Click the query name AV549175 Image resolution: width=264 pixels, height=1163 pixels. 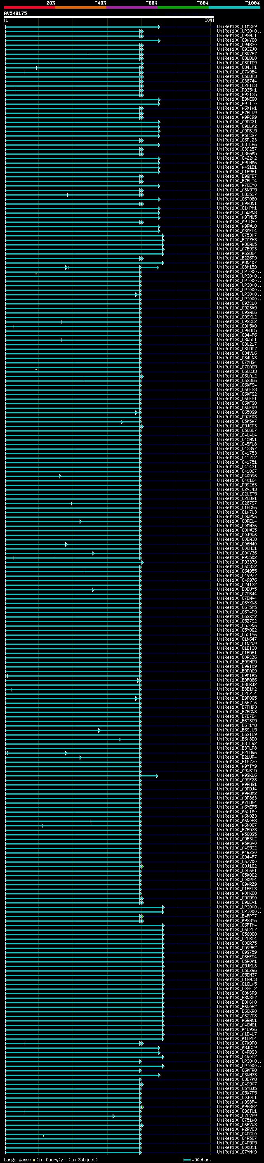click(x=15, y=13)
